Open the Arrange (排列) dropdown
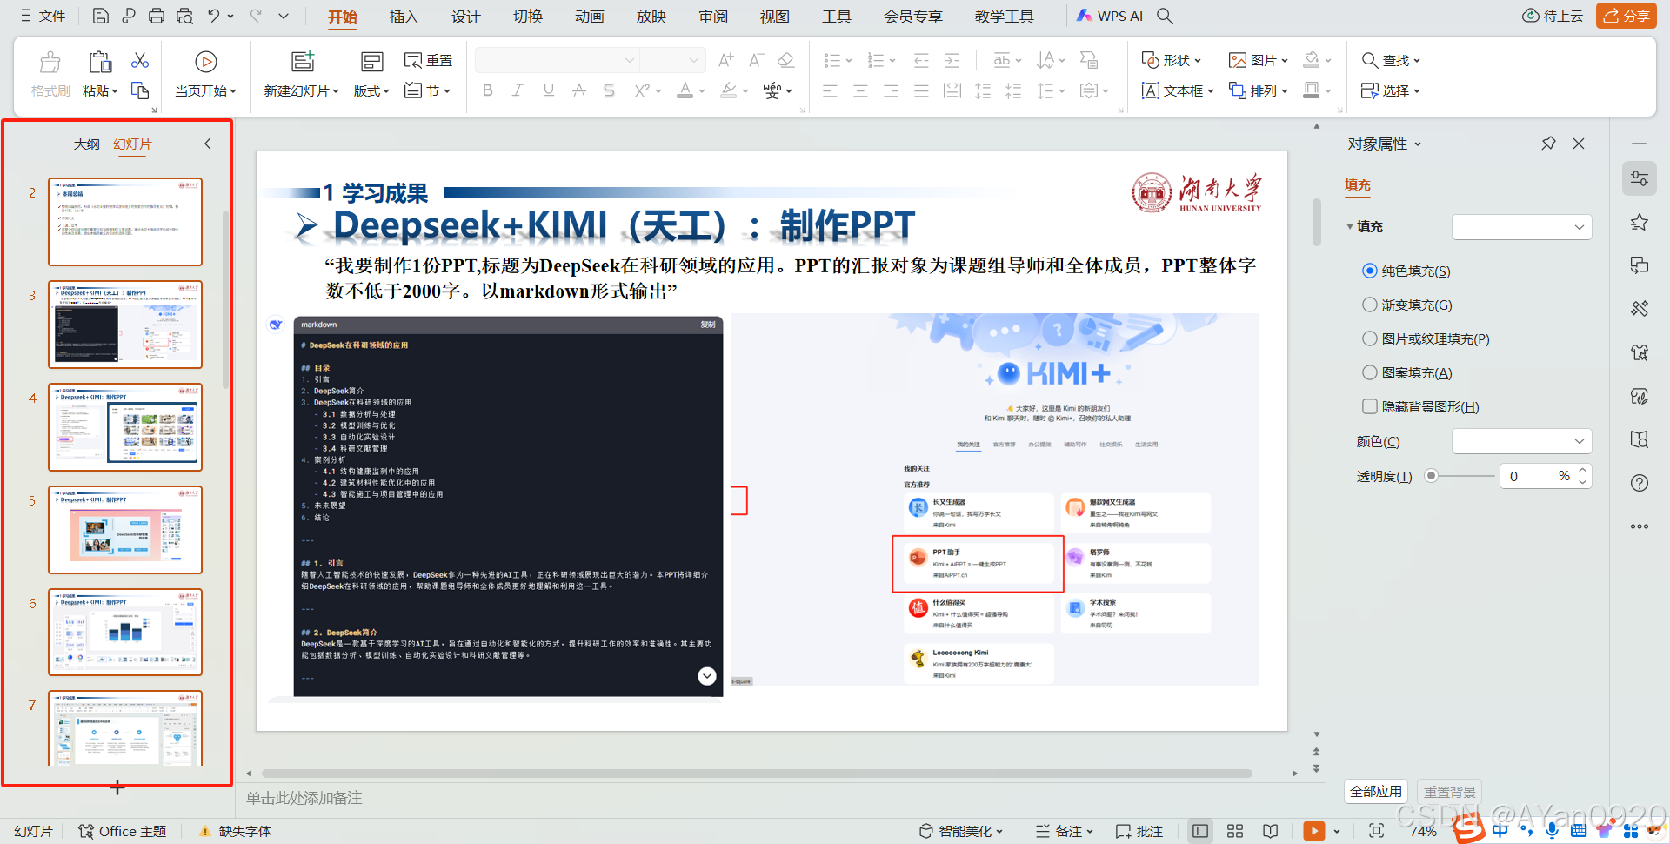Viewport: 1670px width, 844px height. (x=1259, y=90)
